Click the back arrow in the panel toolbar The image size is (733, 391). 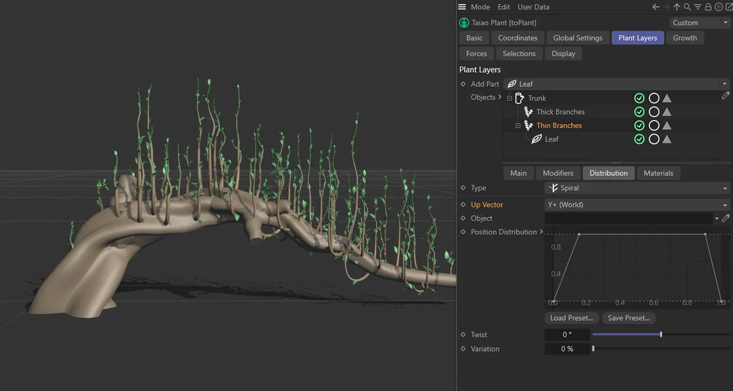coord(655,7)
